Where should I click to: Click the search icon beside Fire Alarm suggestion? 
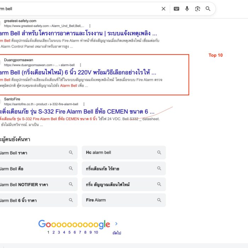tap(159, 200)
